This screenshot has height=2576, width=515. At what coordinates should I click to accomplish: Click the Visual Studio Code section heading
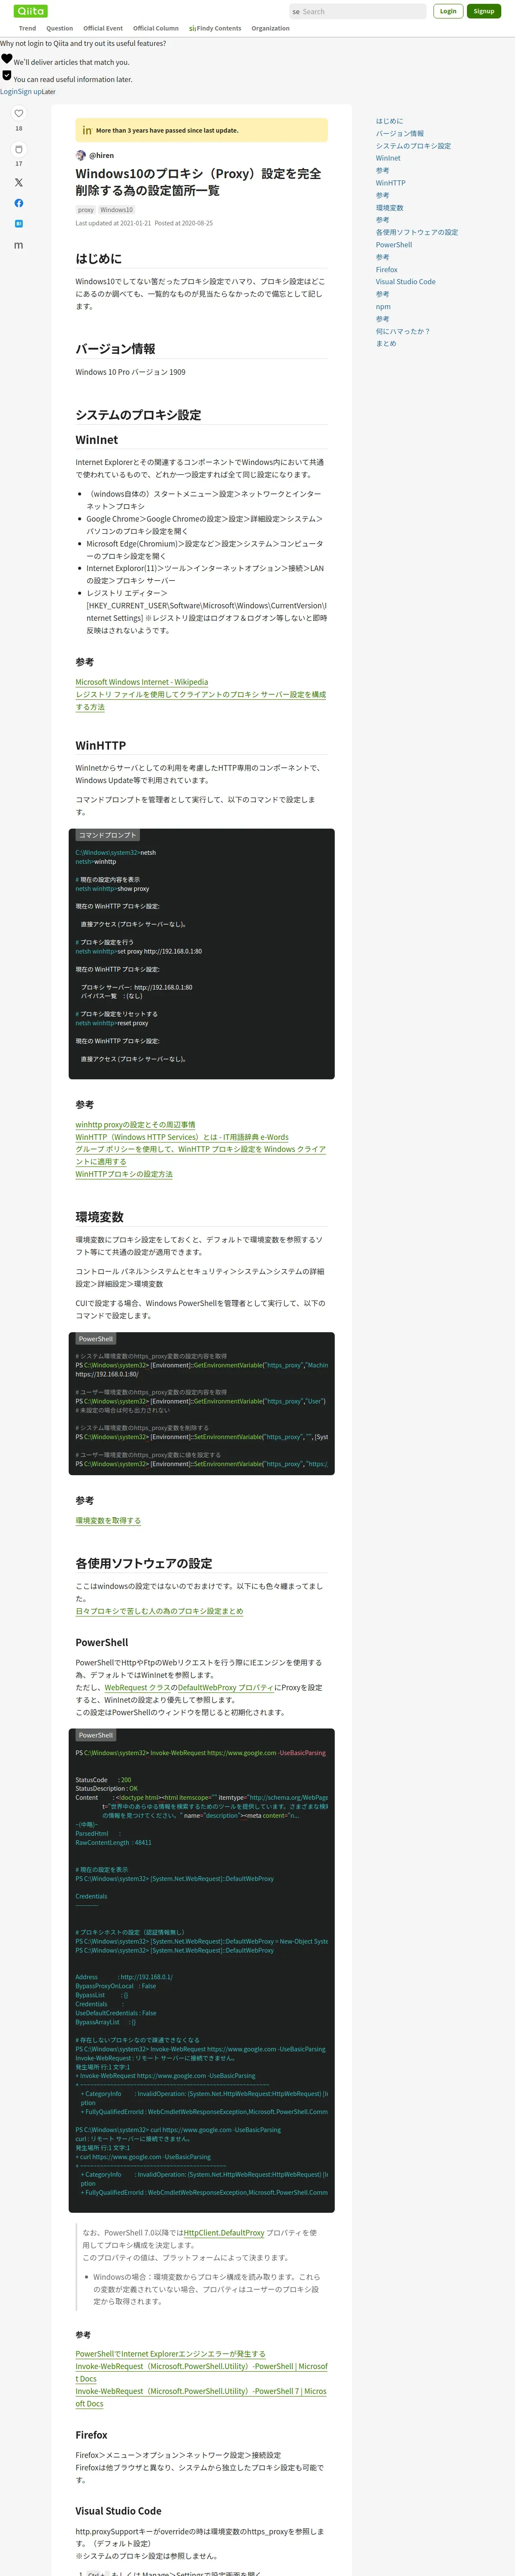click(118, 2511)
